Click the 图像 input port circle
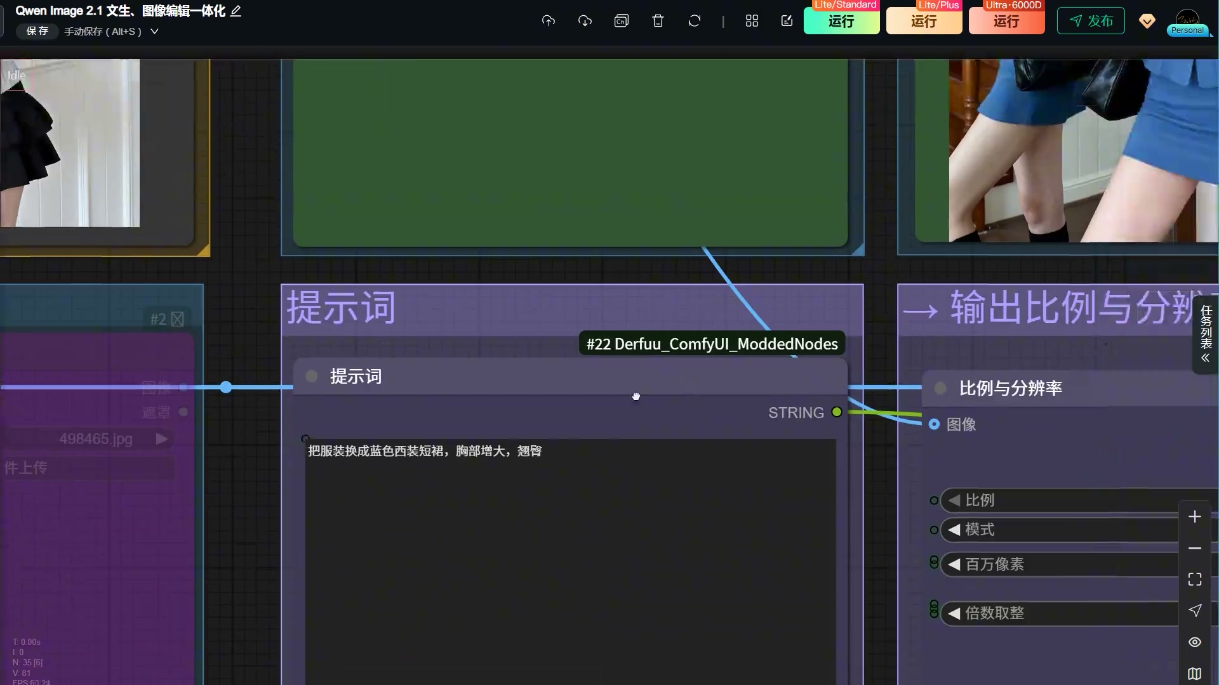This screenshot has width=1219, height=685. tap(934, 424)
